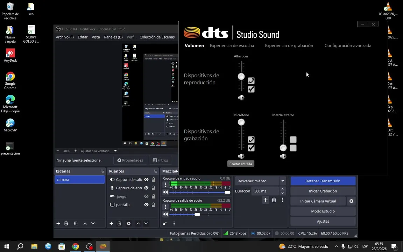Image resolution: width=403 pixels, height=252 pixels.
Task: Toggle visibility of pantalla source
Action: tap(146, 205)
